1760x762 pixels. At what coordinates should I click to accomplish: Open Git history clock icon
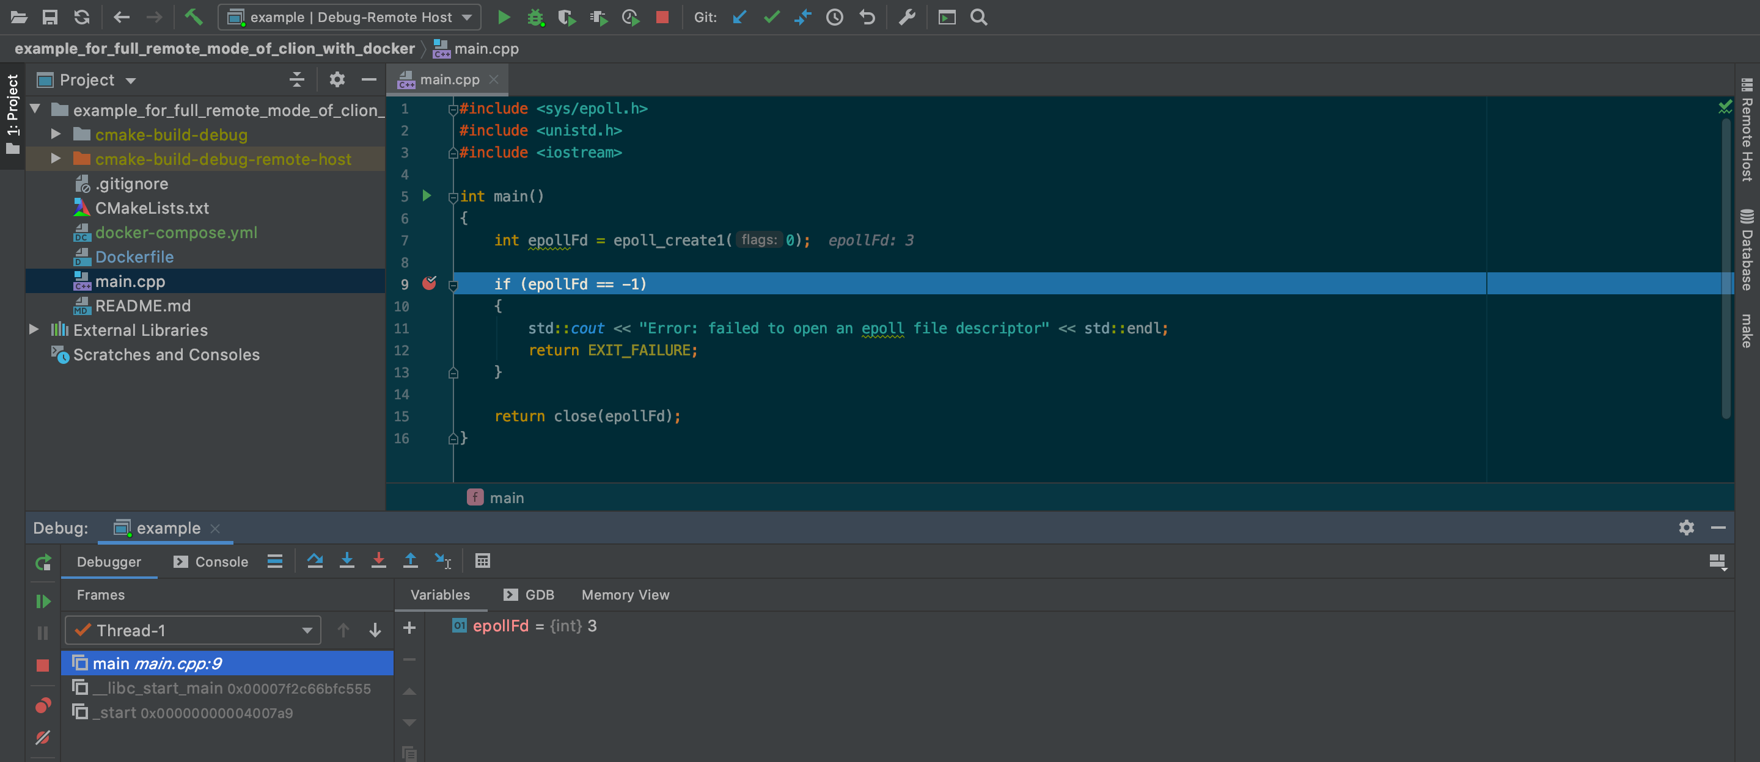pyautogui.click(x=834, y=17)
